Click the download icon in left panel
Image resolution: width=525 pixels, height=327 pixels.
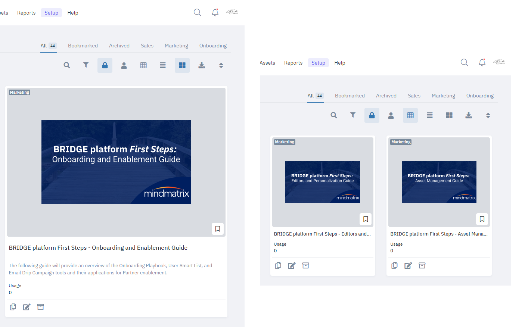point(202,65)
